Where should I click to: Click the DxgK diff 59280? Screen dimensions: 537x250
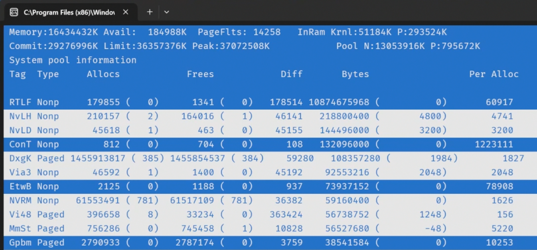pos(300,158)
